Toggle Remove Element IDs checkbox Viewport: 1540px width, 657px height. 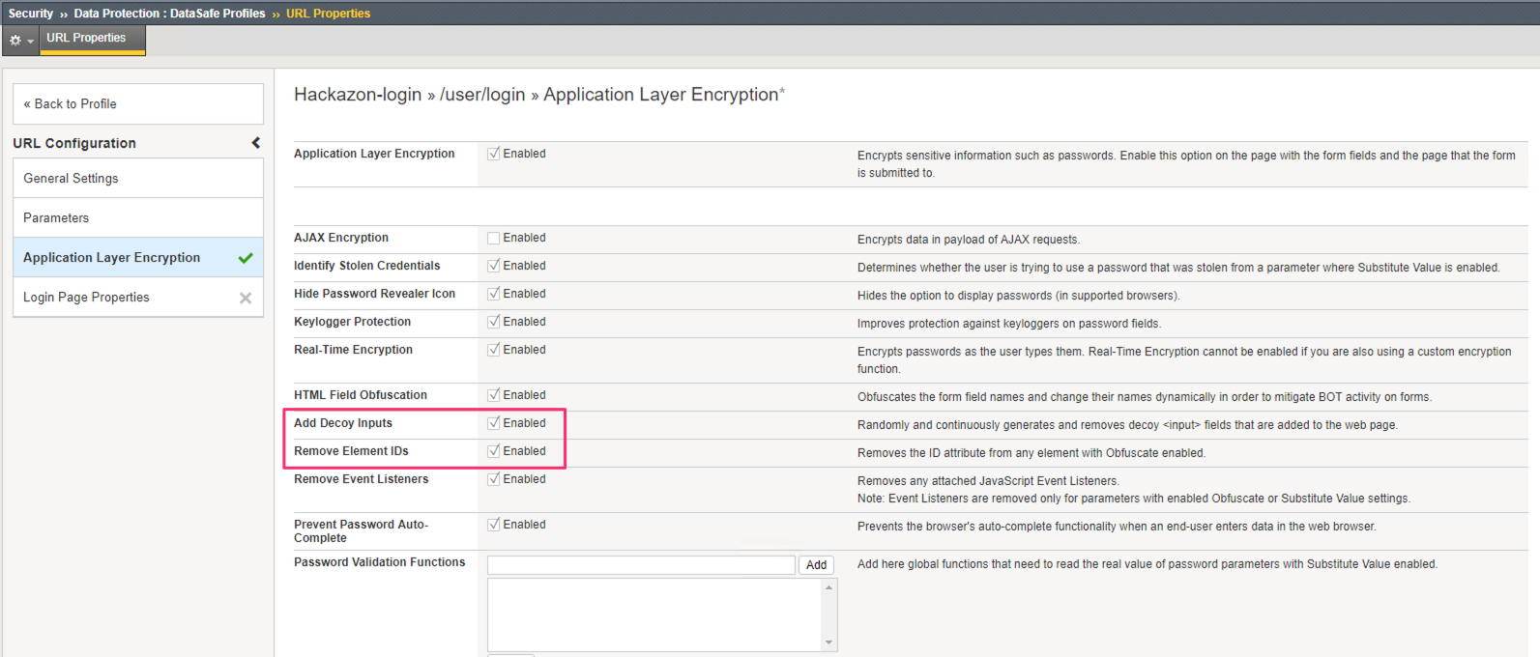tap(494, 451)
